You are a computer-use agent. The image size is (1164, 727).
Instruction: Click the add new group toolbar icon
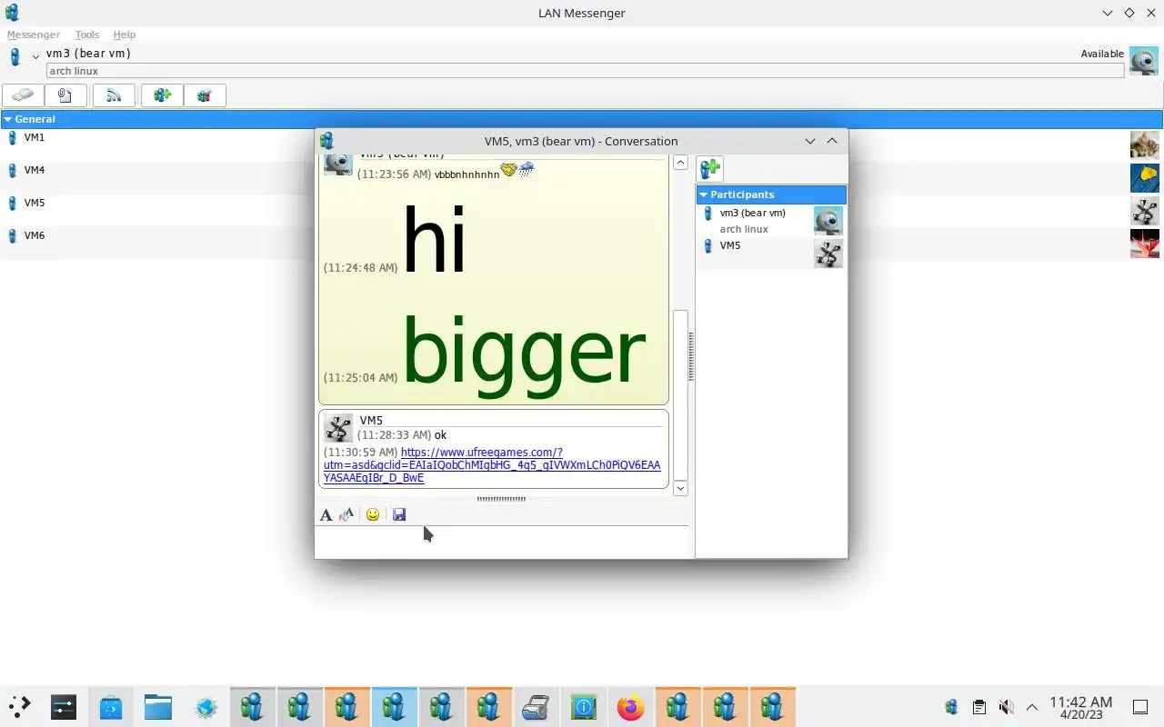tap(163, 95)
